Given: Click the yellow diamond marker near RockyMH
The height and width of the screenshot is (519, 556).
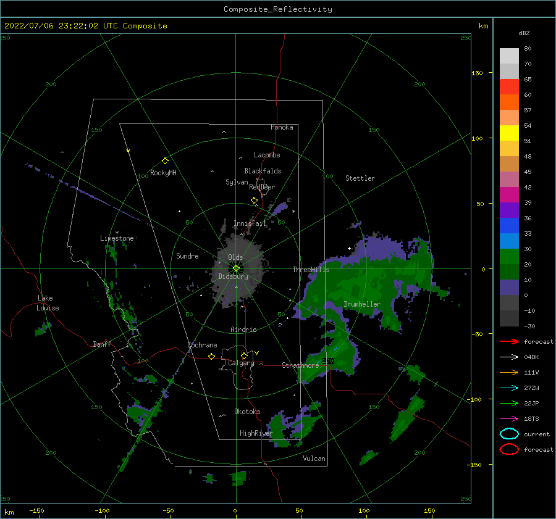Looking at the screenshot, I should [165, 161].
